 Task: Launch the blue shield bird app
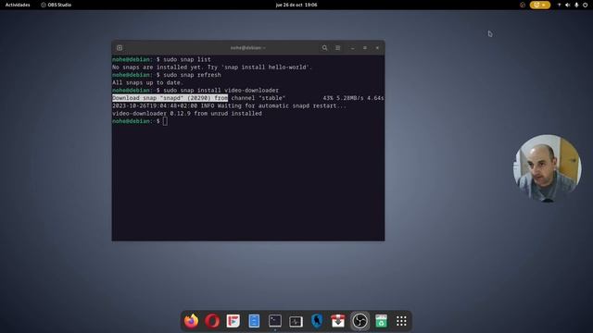[x=317, y=321]
